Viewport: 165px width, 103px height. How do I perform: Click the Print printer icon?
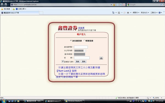coord(128,13)
